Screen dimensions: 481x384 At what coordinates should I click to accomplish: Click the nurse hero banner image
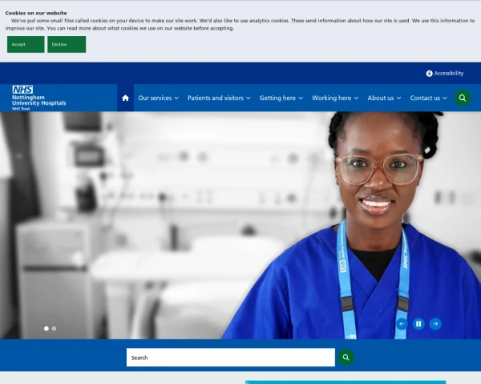pyautogui.click(x=240, y=226)
